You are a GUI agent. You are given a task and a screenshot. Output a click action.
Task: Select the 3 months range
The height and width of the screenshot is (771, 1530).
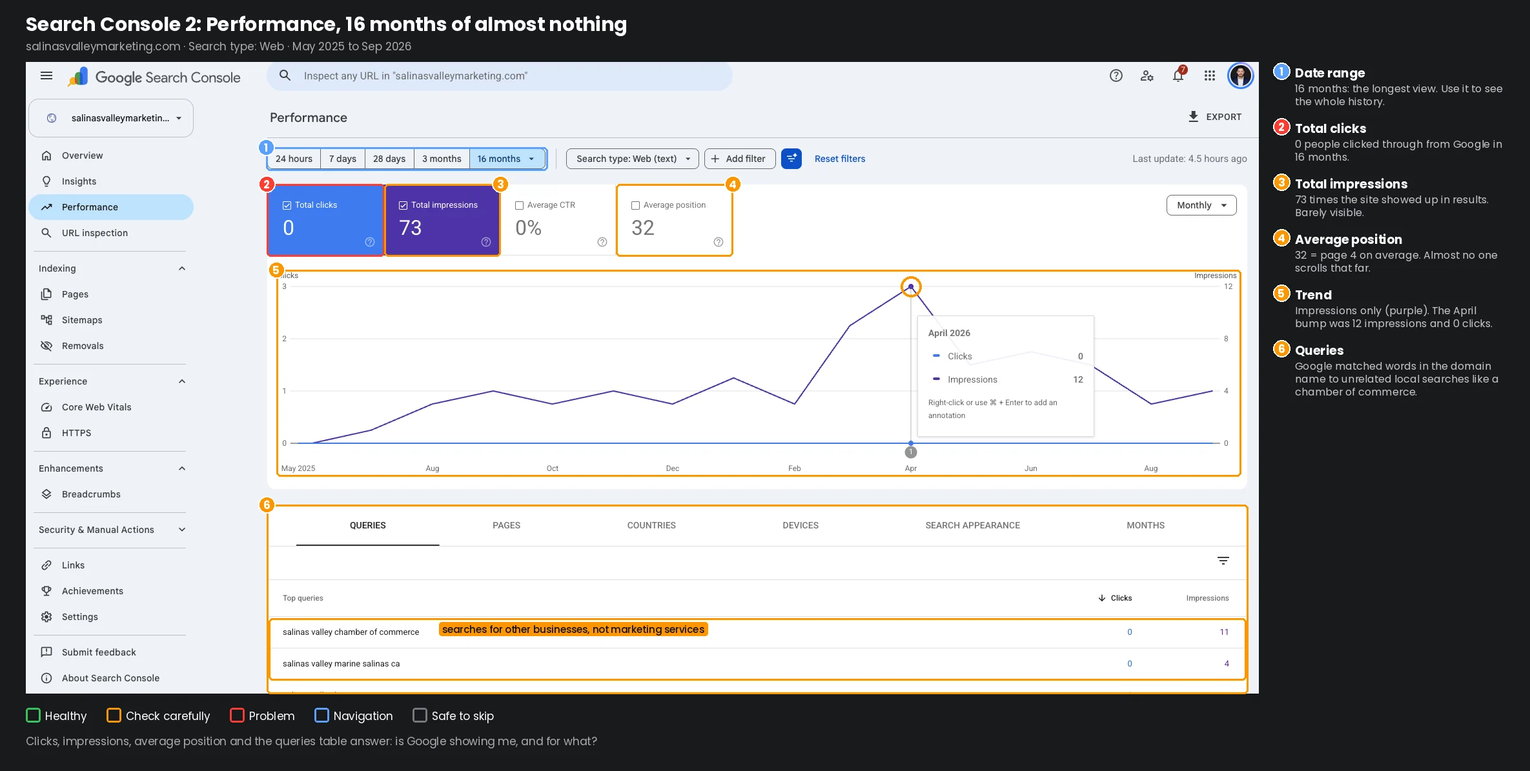442,159
